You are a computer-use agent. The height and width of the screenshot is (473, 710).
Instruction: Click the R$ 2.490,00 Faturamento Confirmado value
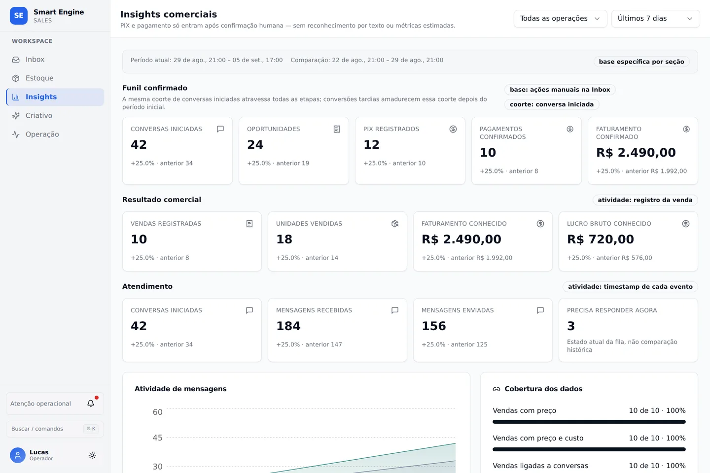[x=636, y=153]
